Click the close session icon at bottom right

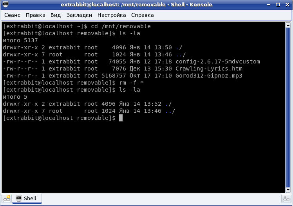[286, 198]
